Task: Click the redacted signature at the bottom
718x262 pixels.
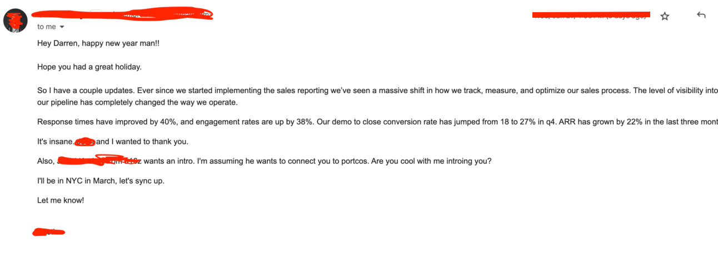Action: [49, 232]
